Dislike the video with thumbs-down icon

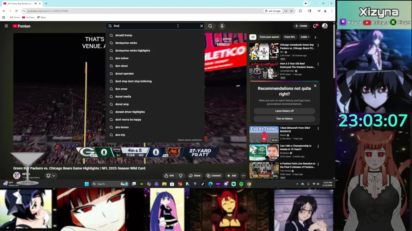pos(181,175)
